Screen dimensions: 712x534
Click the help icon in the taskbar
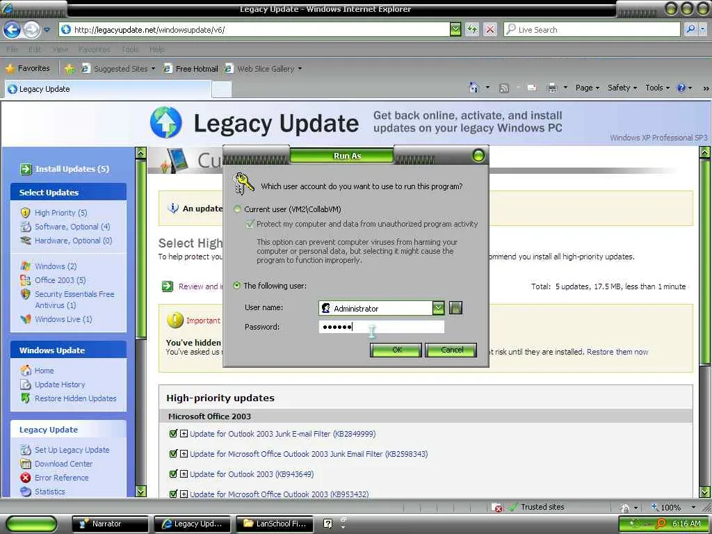(327, 524)
